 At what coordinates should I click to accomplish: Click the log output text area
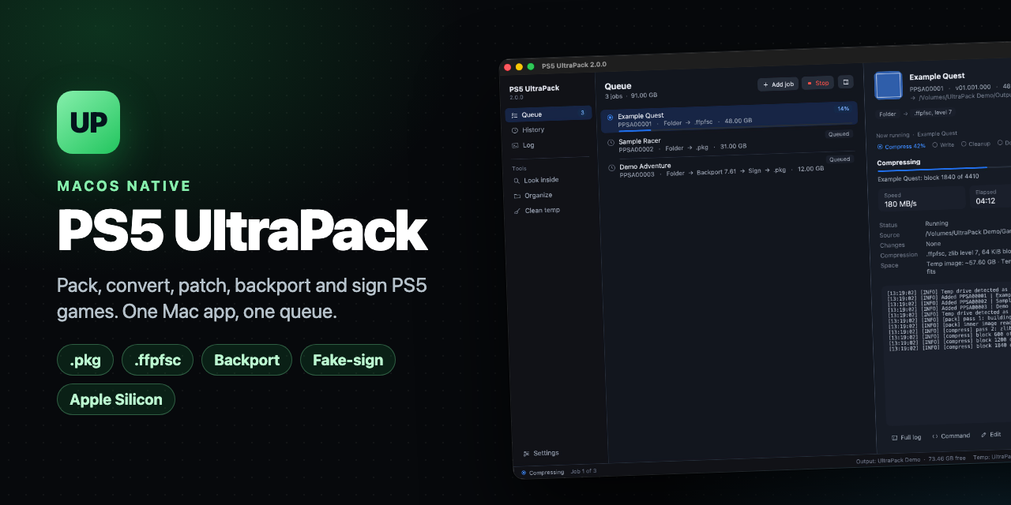[947, 355]
